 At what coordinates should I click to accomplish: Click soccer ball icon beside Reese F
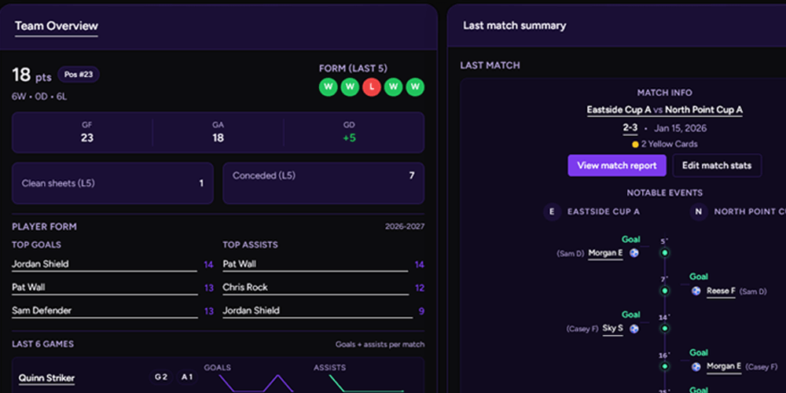[696, 291]
